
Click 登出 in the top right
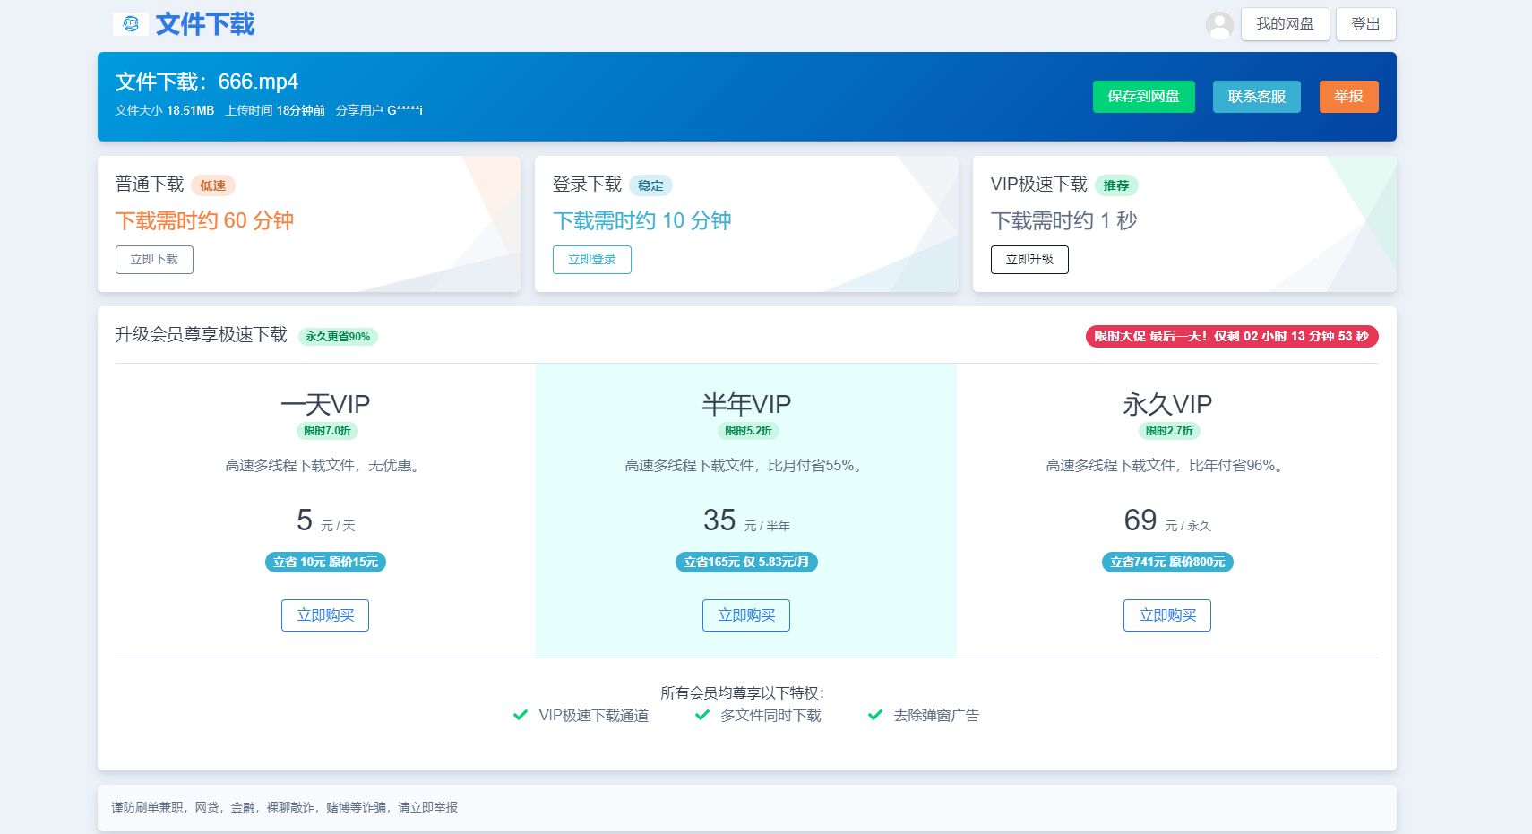point(1365,24)
